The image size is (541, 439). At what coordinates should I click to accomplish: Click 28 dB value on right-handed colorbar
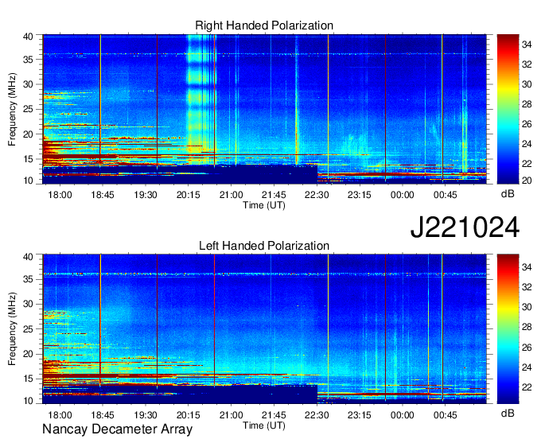coord(527,104)
